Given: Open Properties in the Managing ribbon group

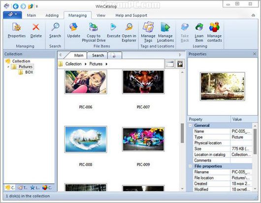Looking at the screenshot, I should 17,30.
